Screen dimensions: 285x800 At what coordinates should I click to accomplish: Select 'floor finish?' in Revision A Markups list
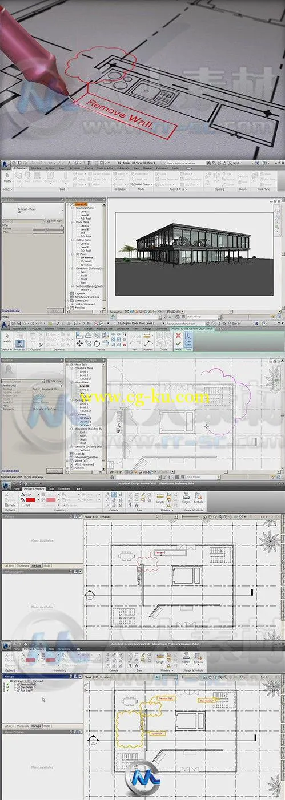(x=26, y=690)
